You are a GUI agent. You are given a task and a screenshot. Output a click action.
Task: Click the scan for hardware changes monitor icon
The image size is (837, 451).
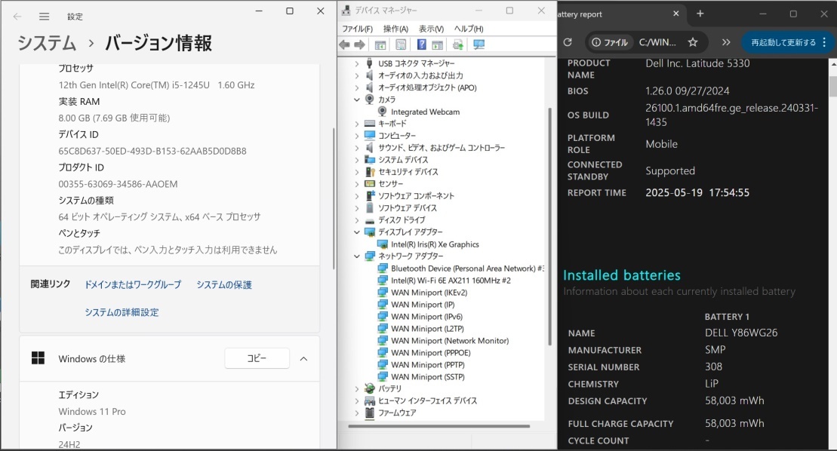coord(479,44)
